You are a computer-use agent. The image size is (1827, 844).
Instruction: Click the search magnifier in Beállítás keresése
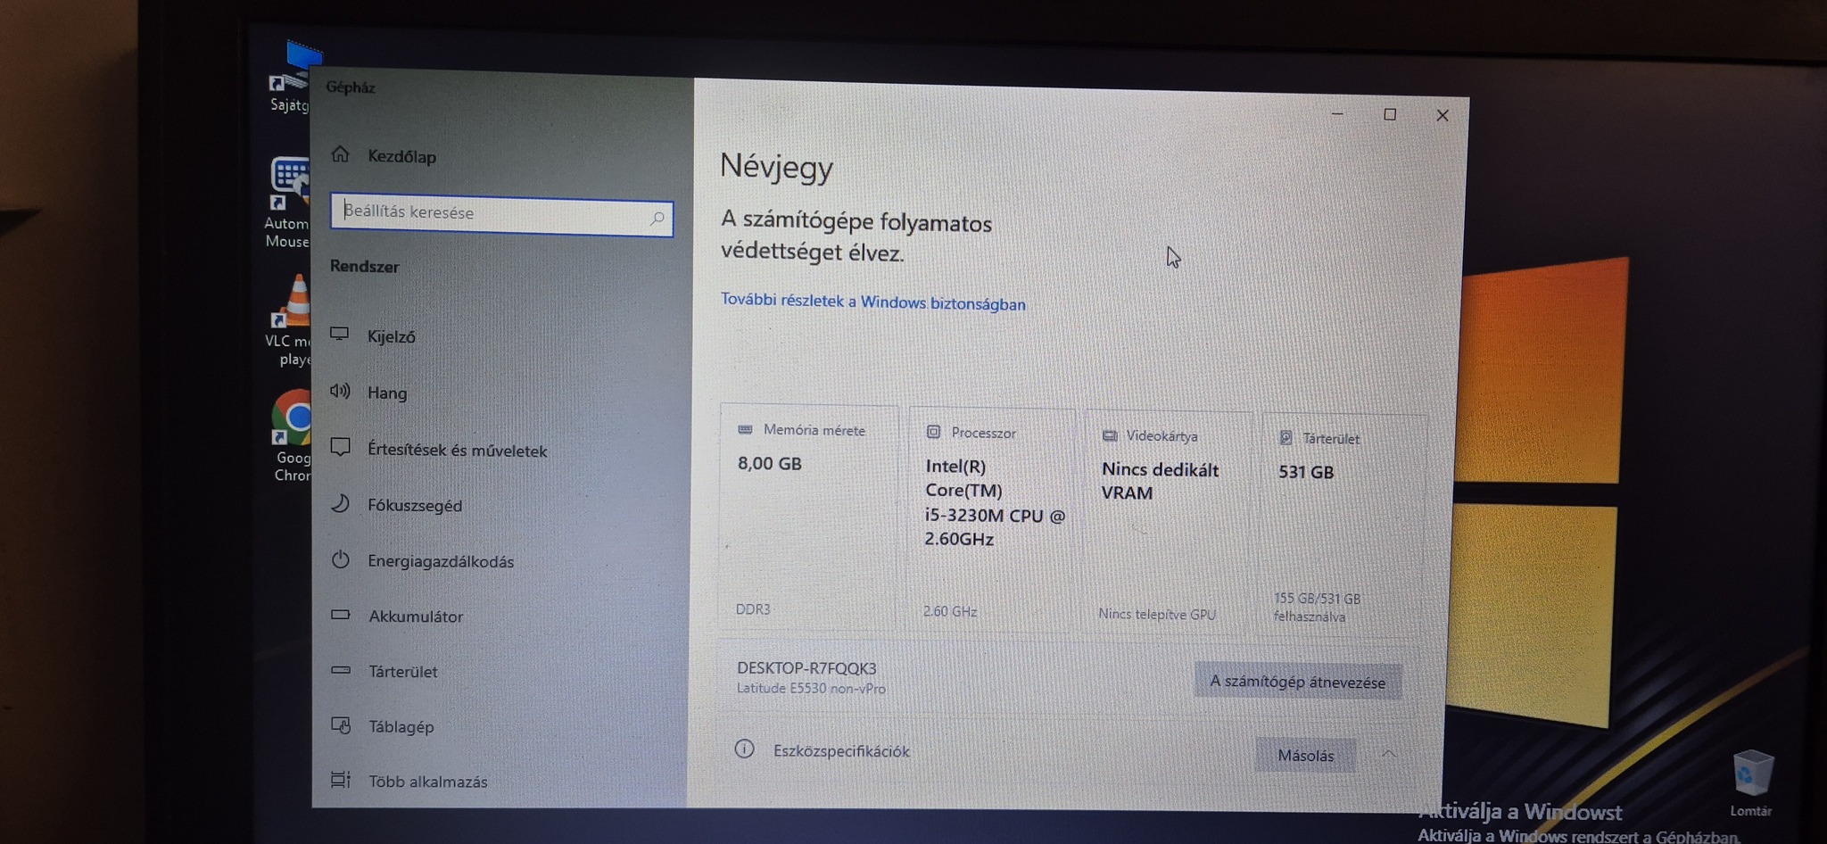click(657, 218)
